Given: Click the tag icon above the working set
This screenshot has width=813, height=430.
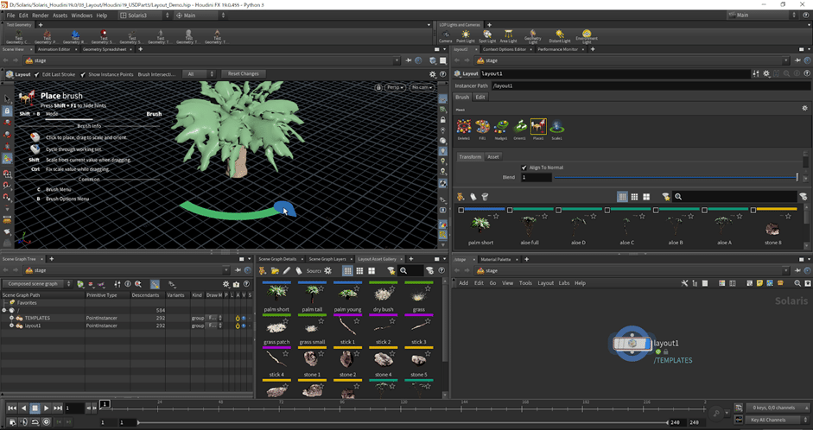Looking at the screenshot, I should (x=473, y=197).
